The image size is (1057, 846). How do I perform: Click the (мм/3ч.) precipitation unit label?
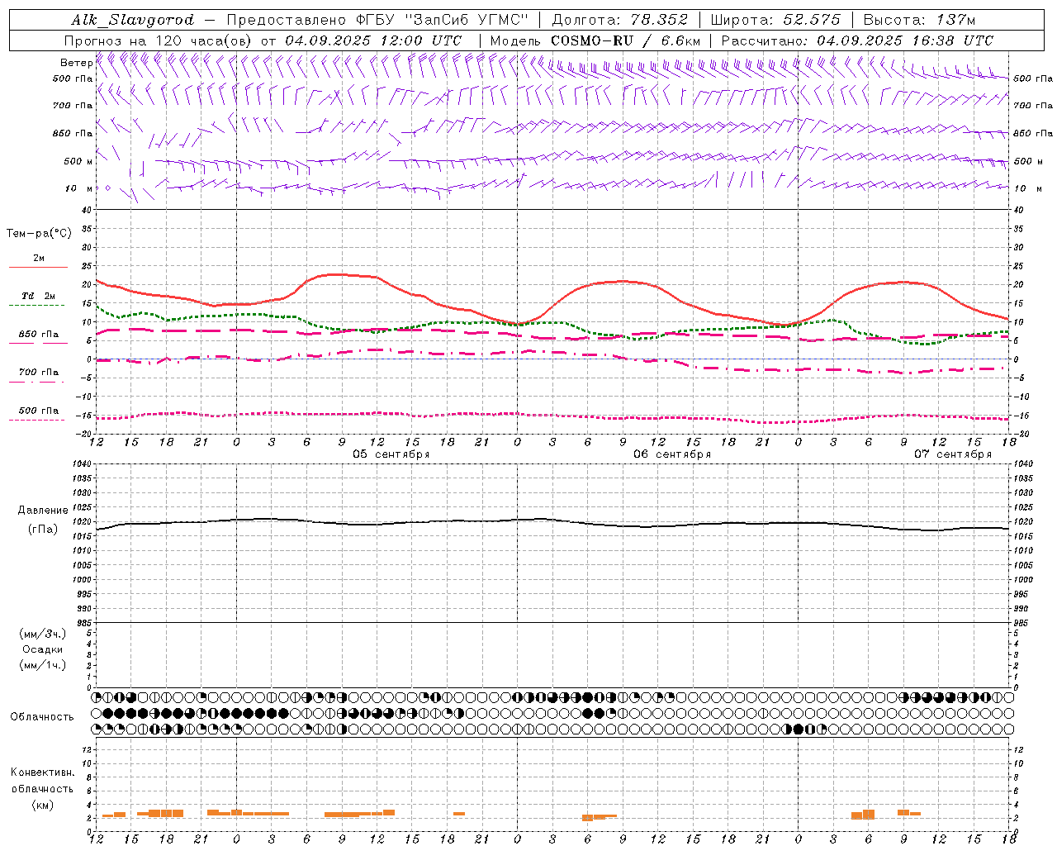click(x=42, y=634)
